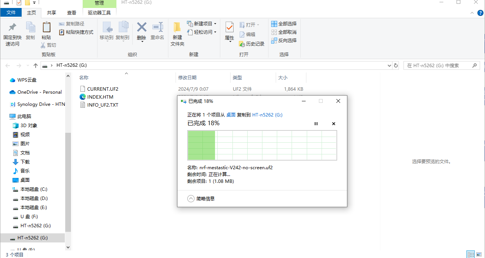485x258 pixels.
Task: Click the 删除 red X icon
Action: 141,27
